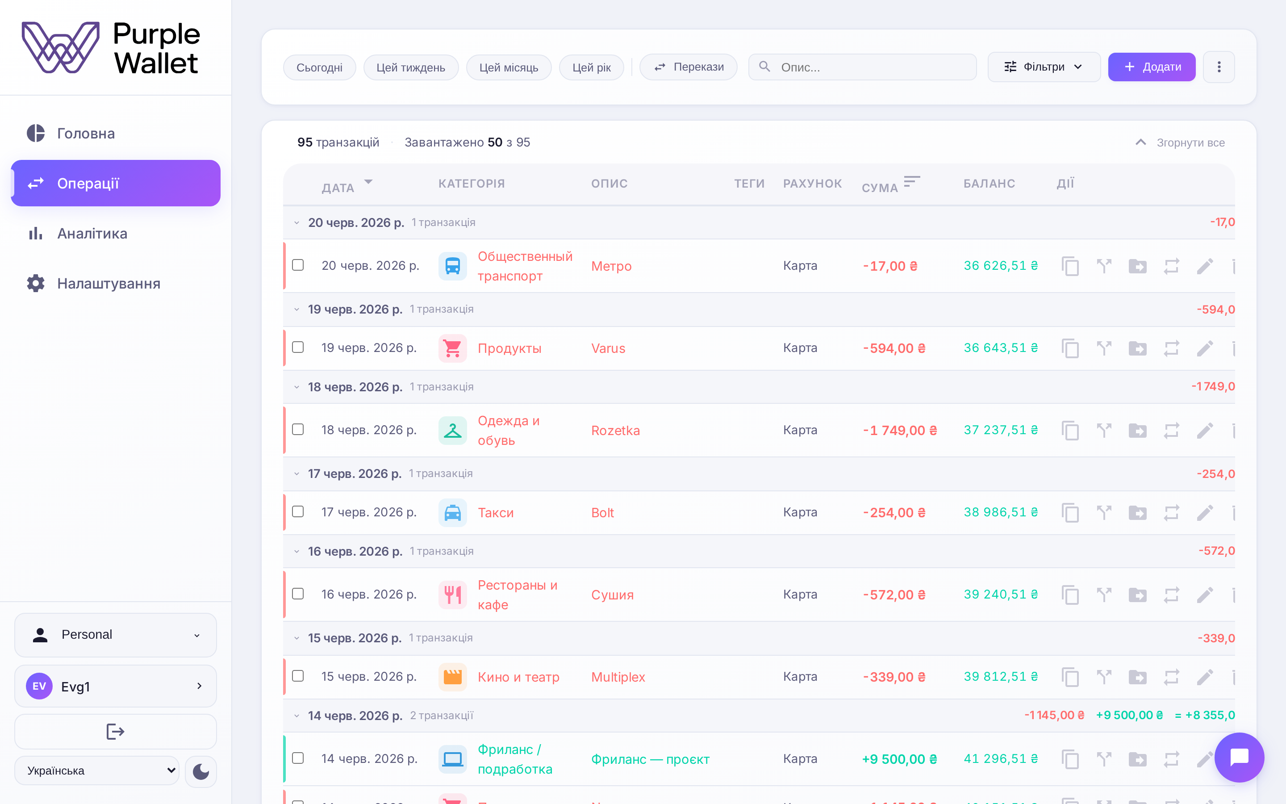Toggle dark mode with moon icon
This screenshot has height=804, width=1286.
[200, 771]
